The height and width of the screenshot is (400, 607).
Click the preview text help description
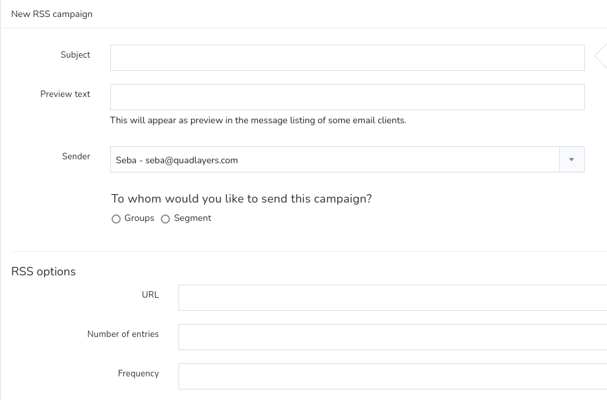pos(258,121)
